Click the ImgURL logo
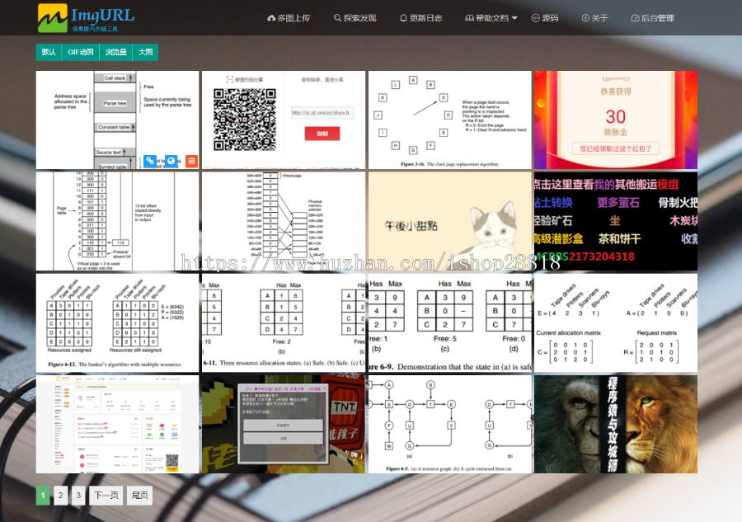 point(86,17)
